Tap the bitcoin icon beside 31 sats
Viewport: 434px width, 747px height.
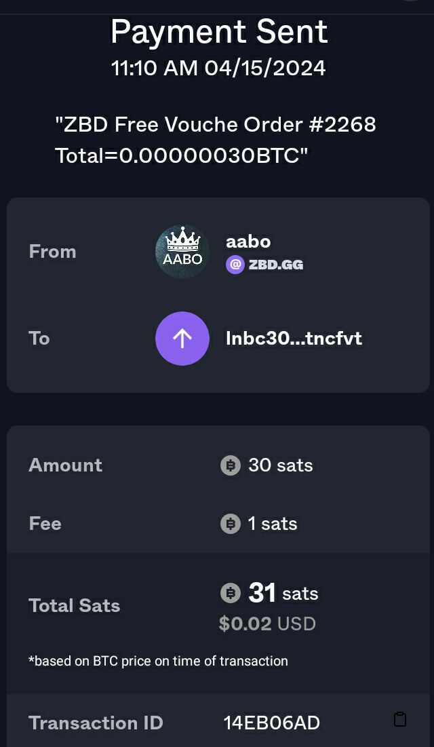point(231,594)
